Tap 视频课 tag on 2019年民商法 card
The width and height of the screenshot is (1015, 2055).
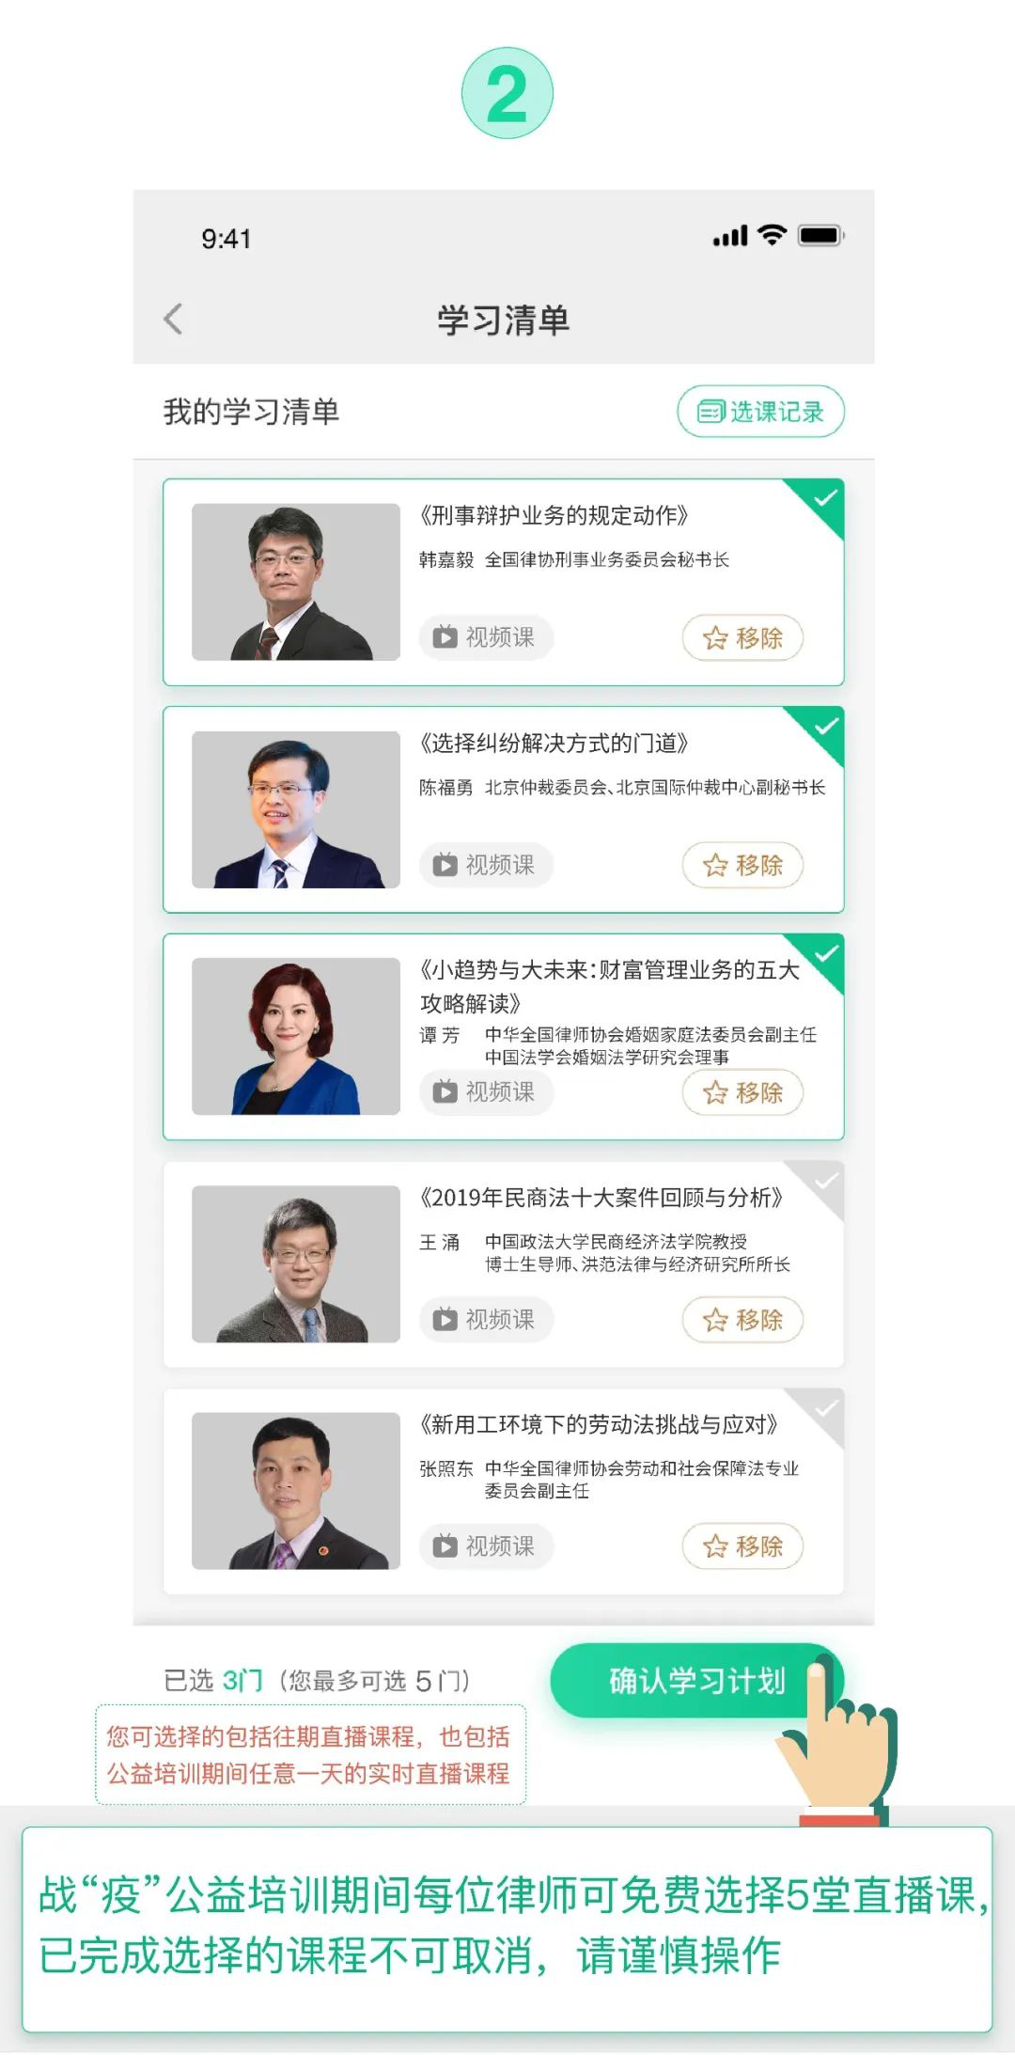coord(486,1320)
